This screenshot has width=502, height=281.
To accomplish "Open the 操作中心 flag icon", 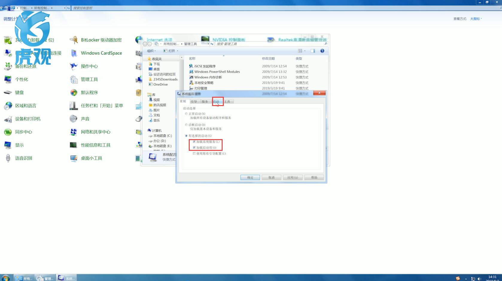I will 74,66.
